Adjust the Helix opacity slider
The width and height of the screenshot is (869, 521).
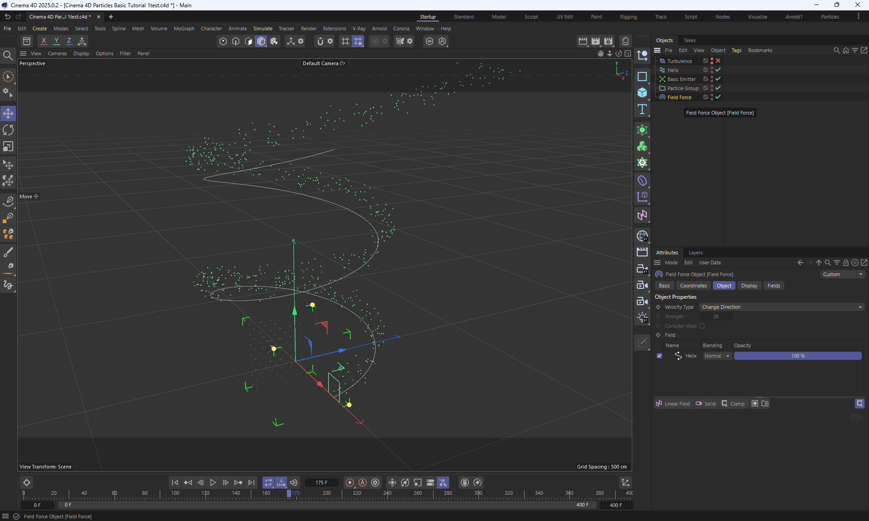797,356
